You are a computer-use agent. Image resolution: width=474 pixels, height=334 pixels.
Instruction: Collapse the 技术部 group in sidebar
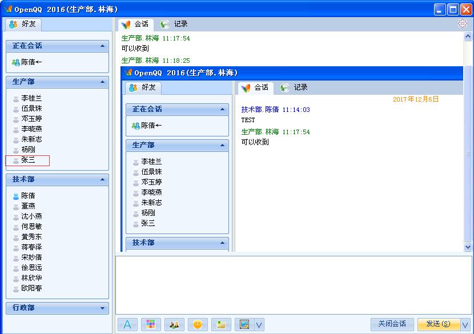(x=58, y=179)
